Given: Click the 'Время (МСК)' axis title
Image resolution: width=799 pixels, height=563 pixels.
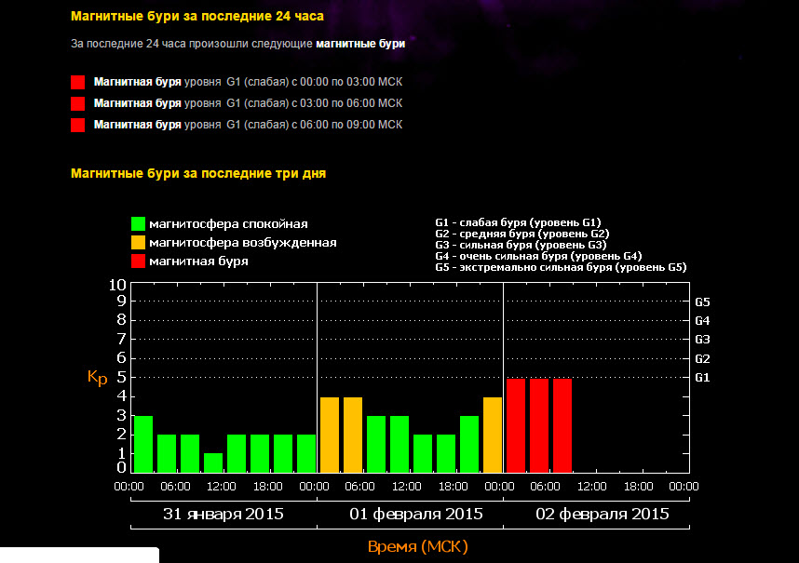Looking at the screenshot, I should (x=417, y=545).
